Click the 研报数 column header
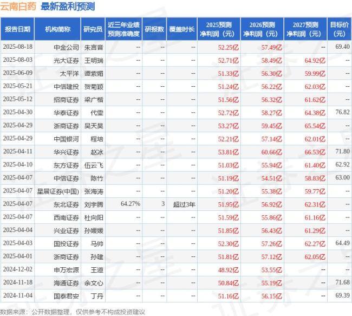Screen dimensions: 352x316 [154, 29]
